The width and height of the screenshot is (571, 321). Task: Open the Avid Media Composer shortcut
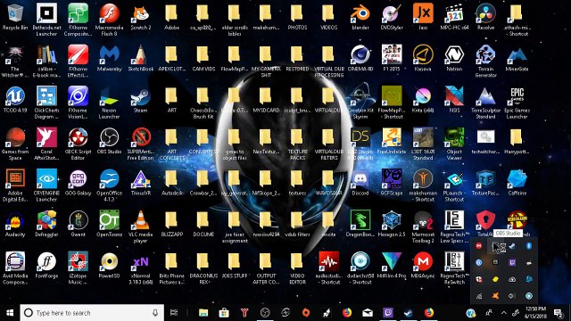pyautogui.click(x=15, y=268)
